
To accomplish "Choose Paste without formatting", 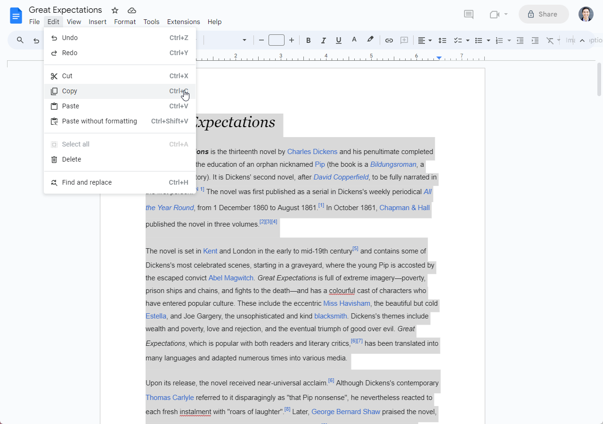I will point(120,121).
